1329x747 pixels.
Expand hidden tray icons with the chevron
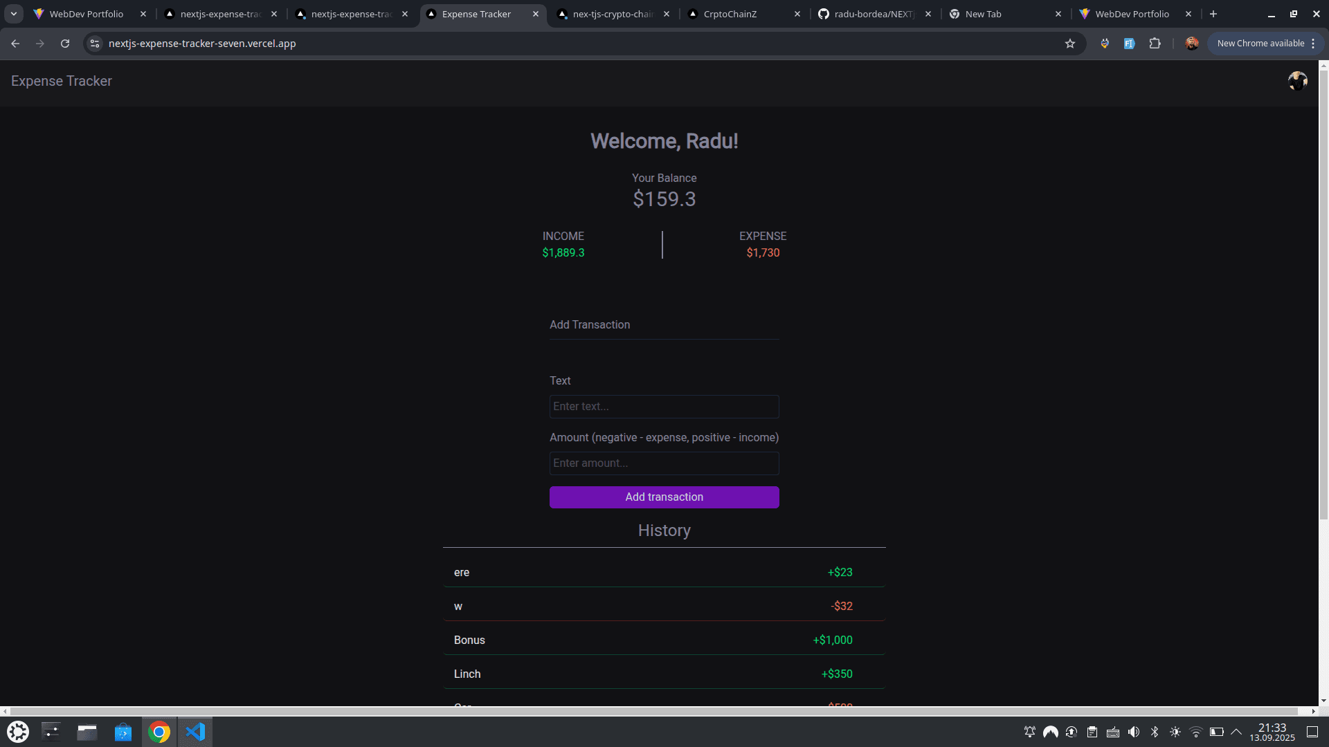1237,732
